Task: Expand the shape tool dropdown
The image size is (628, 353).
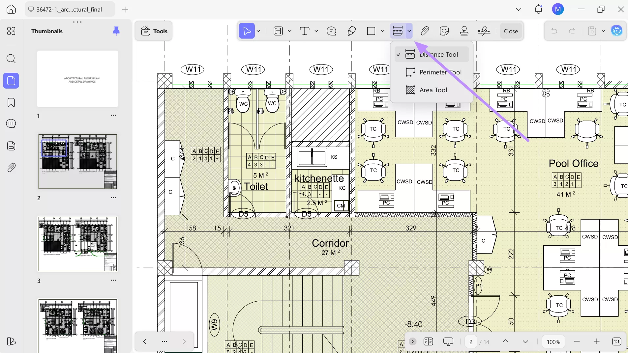Action: click(382, 31)
